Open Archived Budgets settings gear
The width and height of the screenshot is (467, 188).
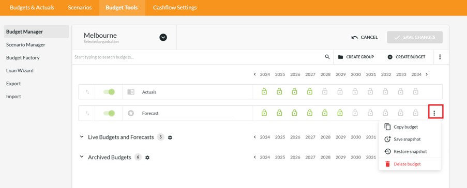147,158
